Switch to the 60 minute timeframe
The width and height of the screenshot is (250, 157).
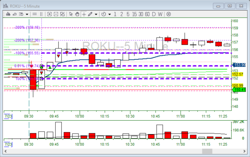coord(147,14)
